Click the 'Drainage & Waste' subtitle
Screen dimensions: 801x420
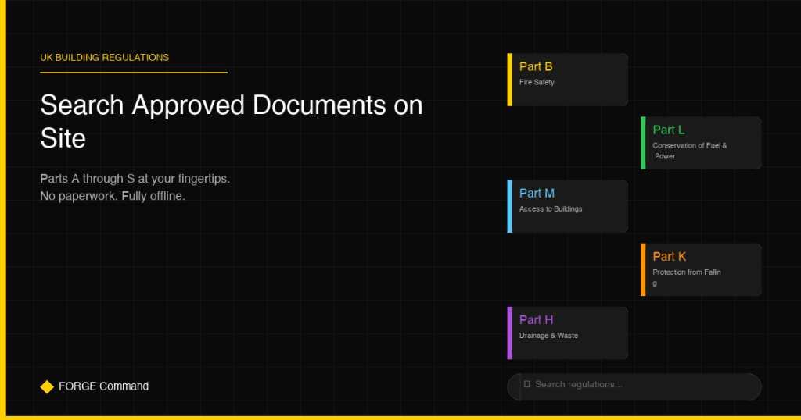pos(548,336)
